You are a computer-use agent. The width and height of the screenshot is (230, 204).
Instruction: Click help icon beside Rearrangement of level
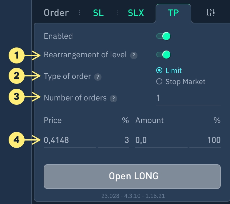tap(134, 55)
